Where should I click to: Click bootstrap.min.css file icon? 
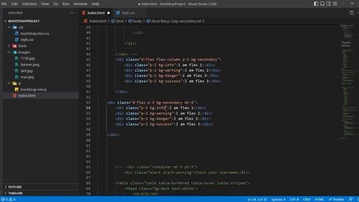(x=17, y=34)
